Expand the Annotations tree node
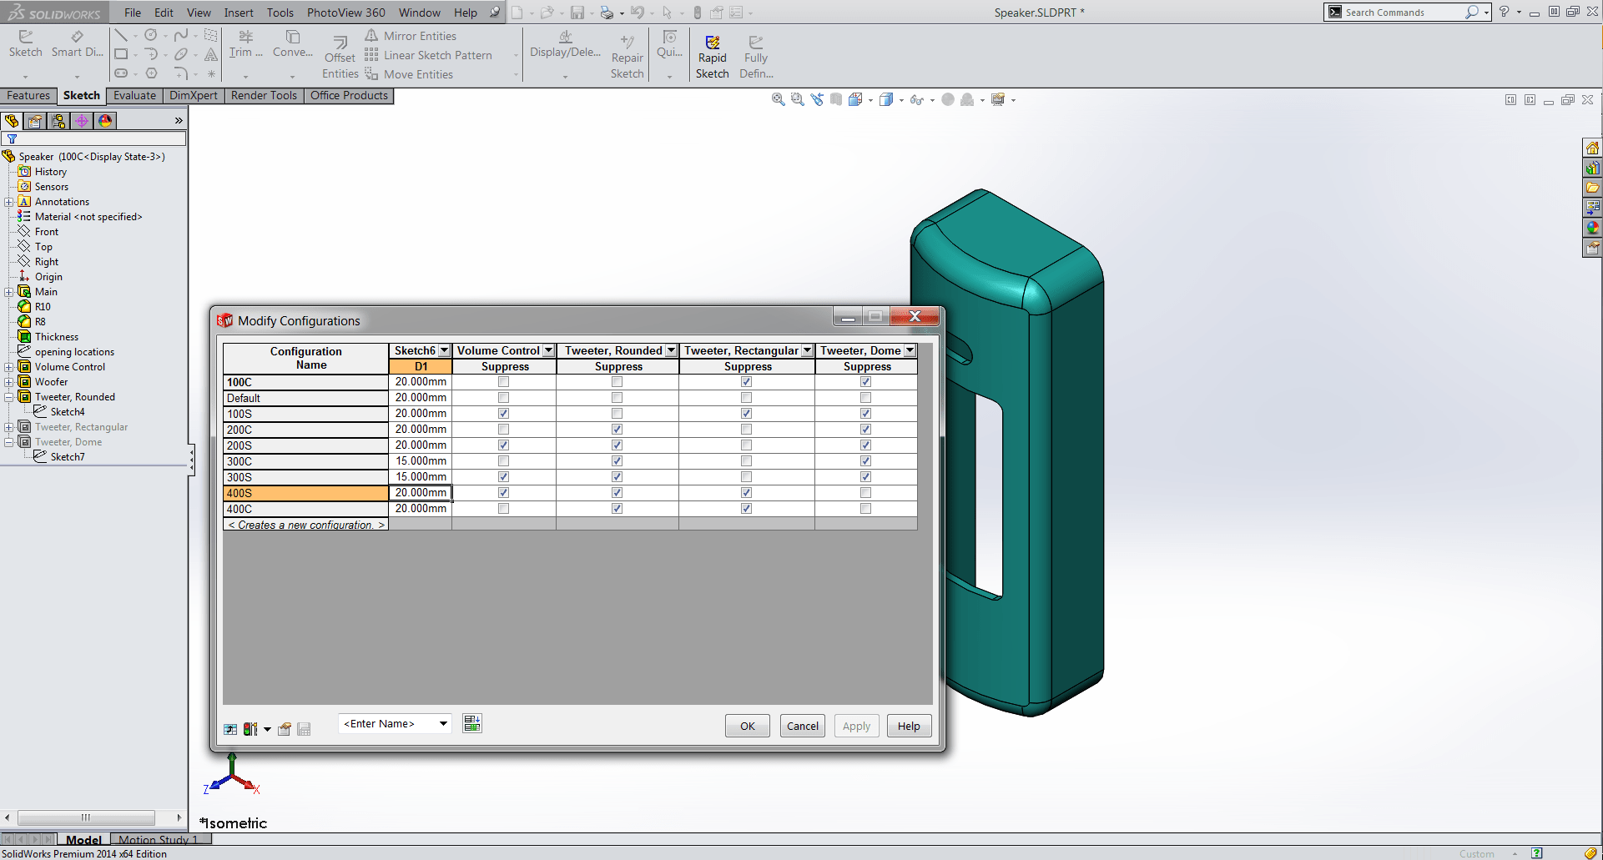The height and width of the screenshot is (860, 1603). pos(8,201)
